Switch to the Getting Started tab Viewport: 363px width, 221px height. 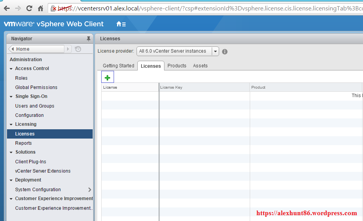point(118,66)
